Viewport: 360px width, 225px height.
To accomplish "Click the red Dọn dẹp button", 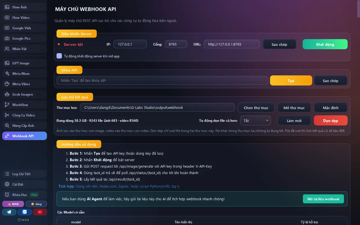I will point(331,121).
